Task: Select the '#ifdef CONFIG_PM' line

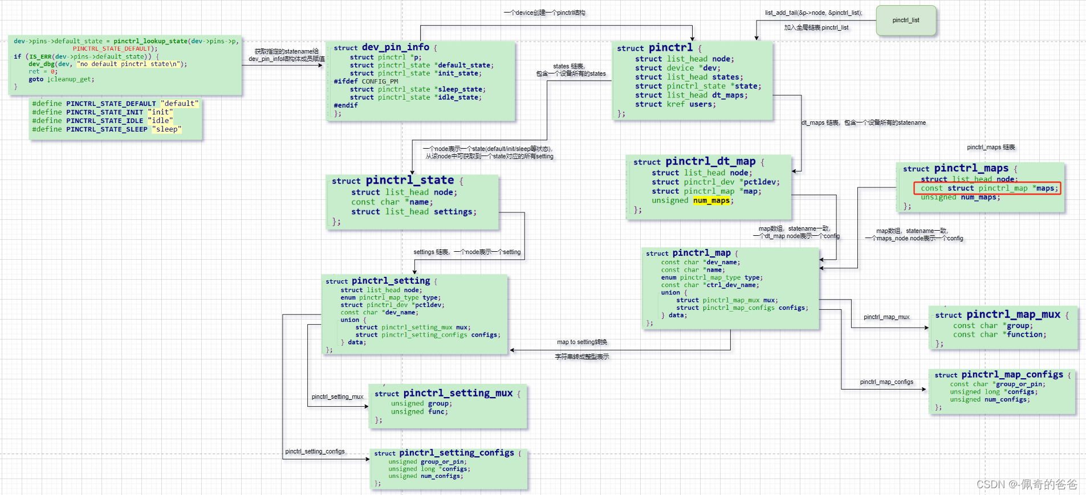Action: point(366,81)
